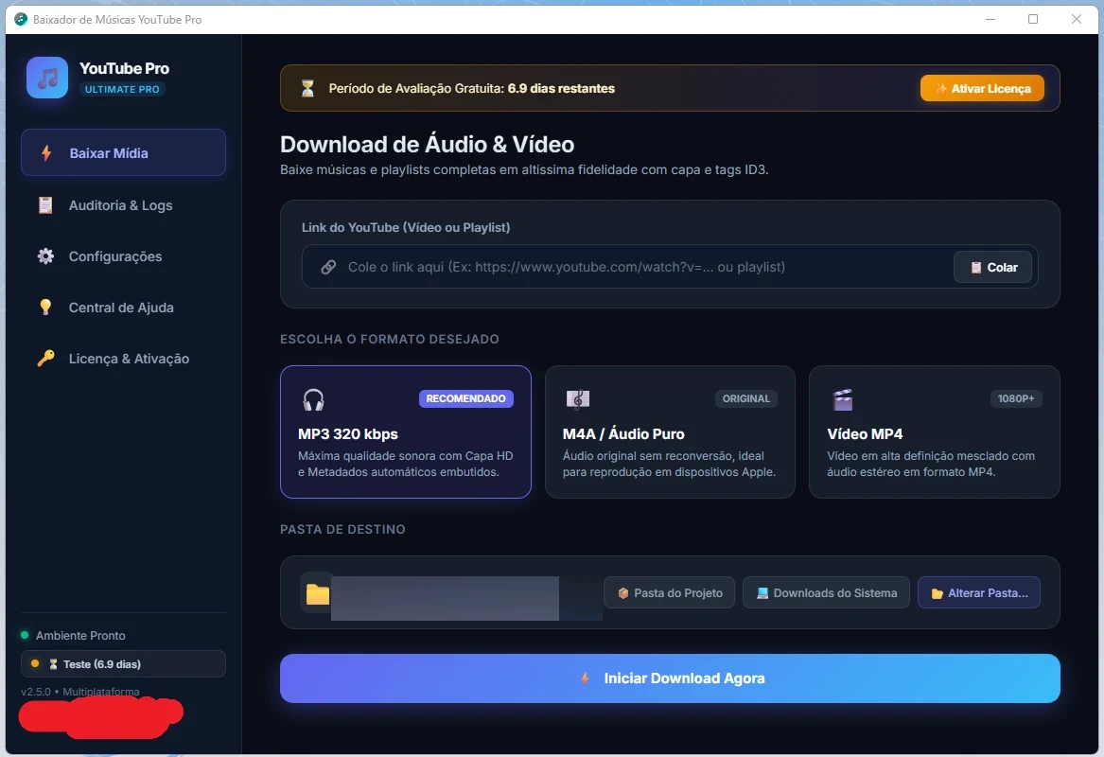Image resolution: width=1104 pixels, height=757 pixels.
Task: Click the chain link icon in the URL field
Action: tap(328, 267)
